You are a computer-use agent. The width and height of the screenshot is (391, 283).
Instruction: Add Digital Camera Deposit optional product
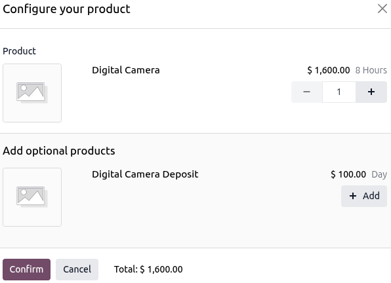(364, 196)
